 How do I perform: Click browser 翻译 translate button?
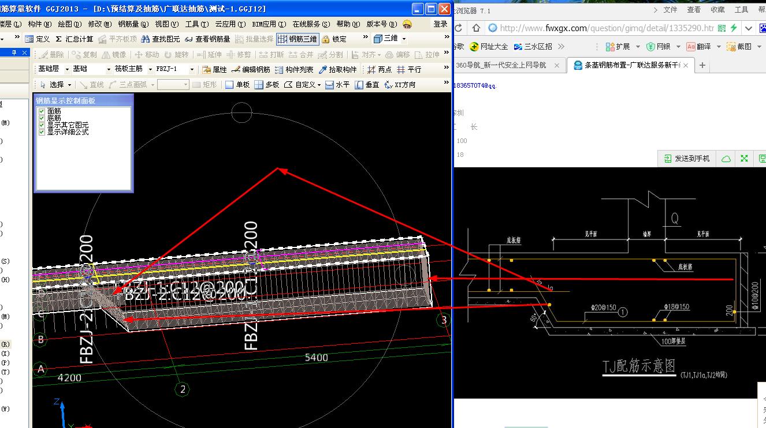click(698, 46)
